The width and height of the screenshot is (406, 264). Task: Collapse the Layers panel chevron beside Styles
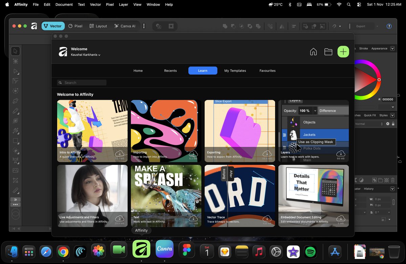392,115
